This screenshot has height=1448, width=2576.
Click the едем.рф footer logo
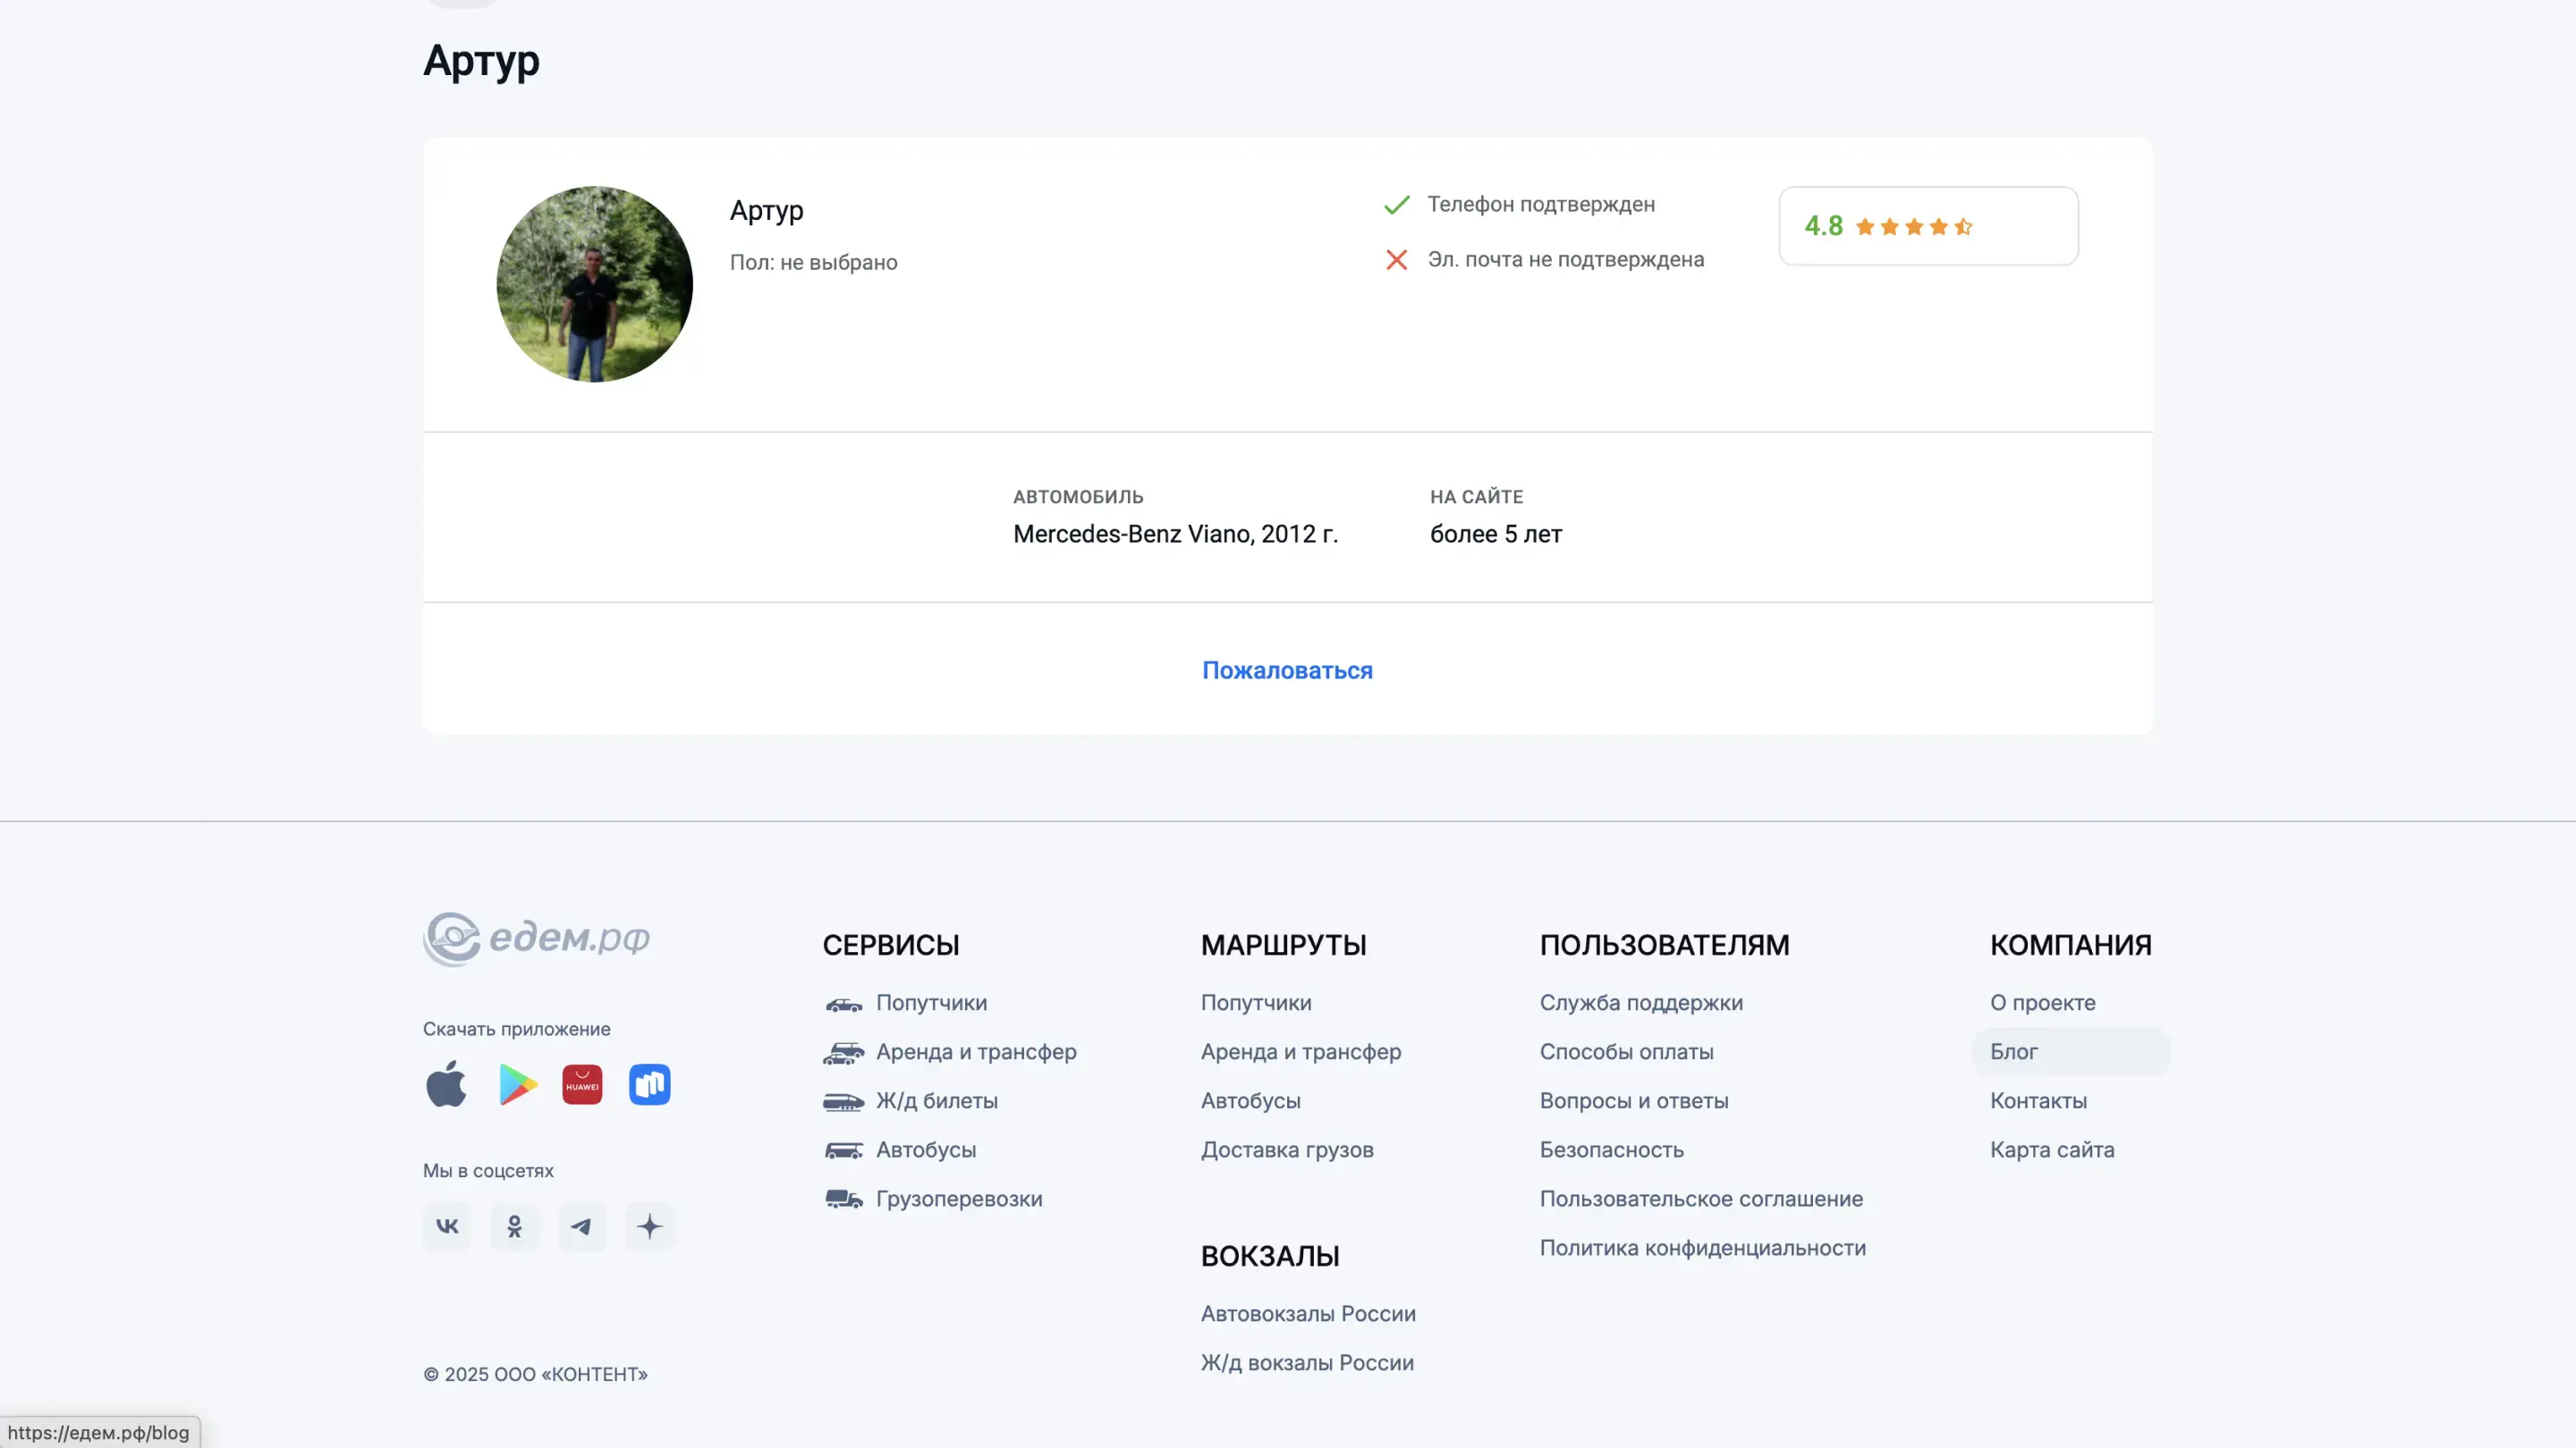click(537, 939)
